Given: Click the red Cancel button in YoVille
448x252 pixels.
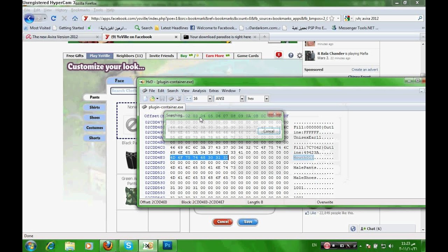Looking at the screenshot, I should coord(223,222).
